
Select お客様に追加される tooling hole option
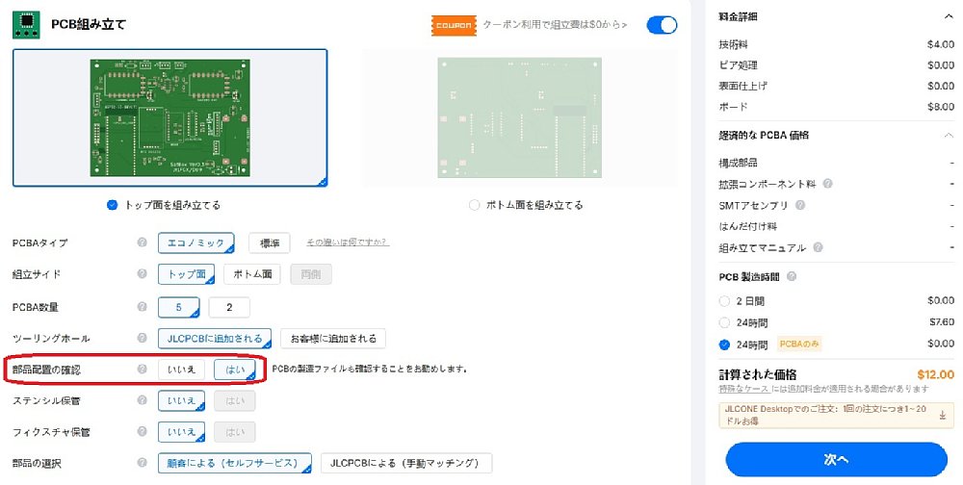pyautogui.click(x=333, y=339)
